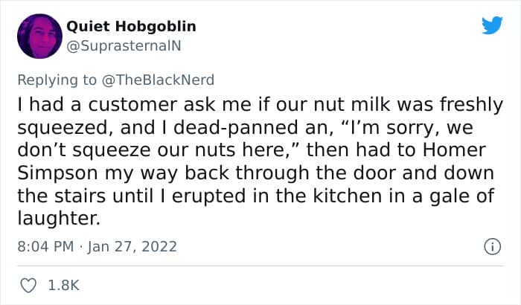521x305 pixels.
Task: Open the tweet info circle icon
Action: 492,246
